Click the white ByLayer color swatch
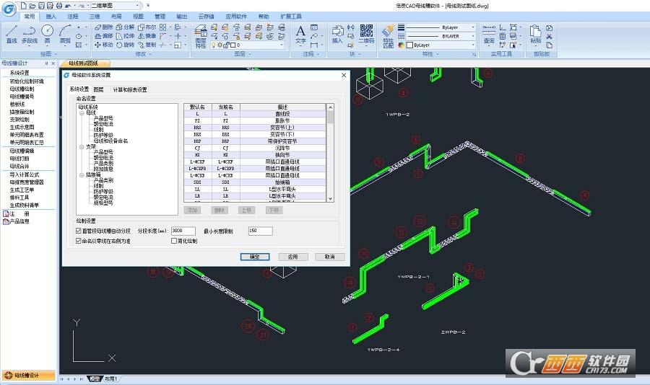 tap(410, 45)
